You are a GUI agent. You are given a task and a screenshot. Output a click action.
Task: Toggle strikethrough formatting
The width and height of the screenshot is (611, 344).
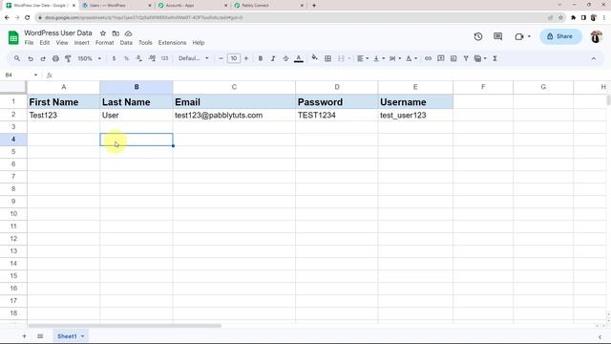285,58
